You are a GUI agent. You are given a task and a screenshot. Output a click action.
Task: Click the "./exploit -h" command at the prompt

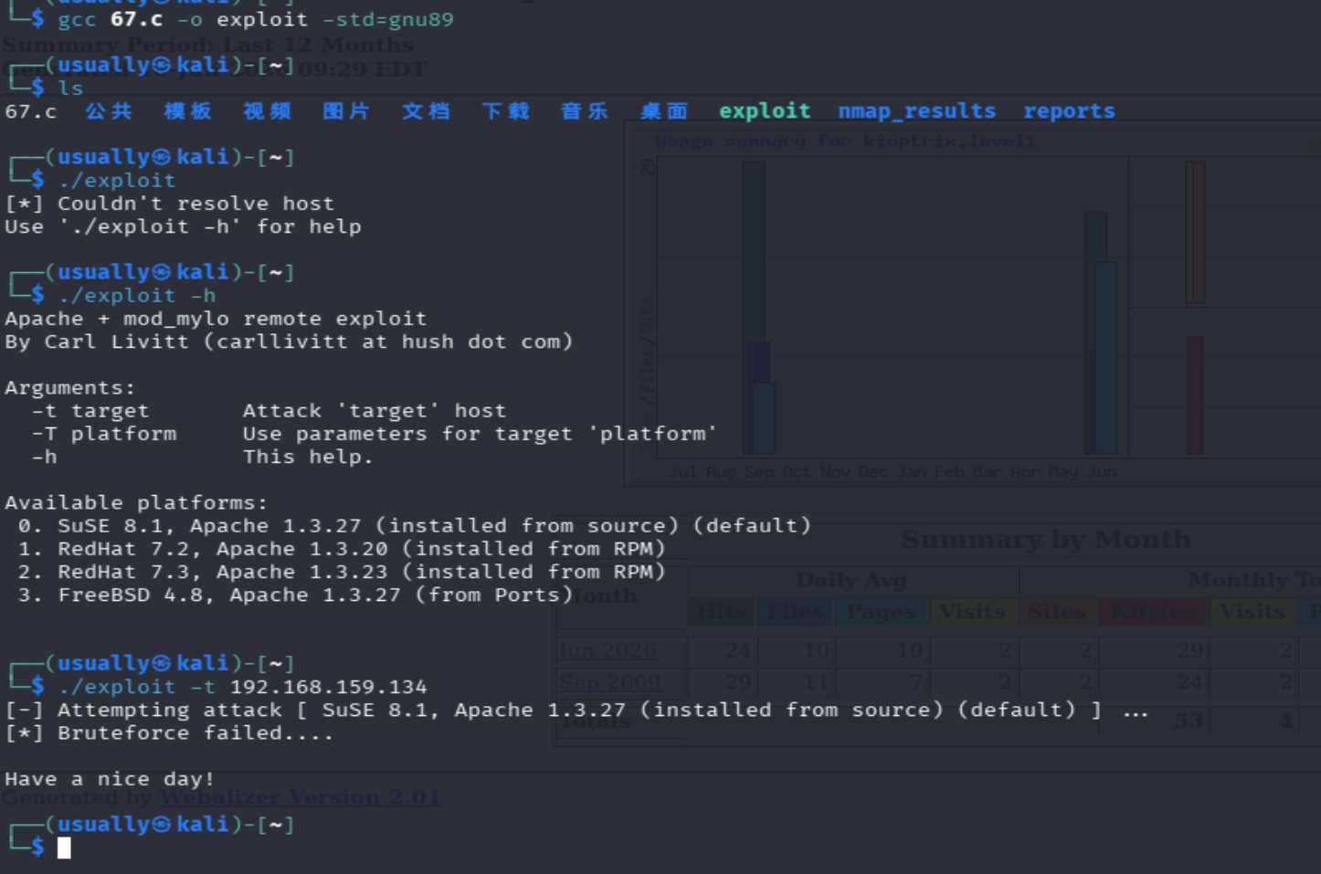pyautogui.click(x=137, y=296)
